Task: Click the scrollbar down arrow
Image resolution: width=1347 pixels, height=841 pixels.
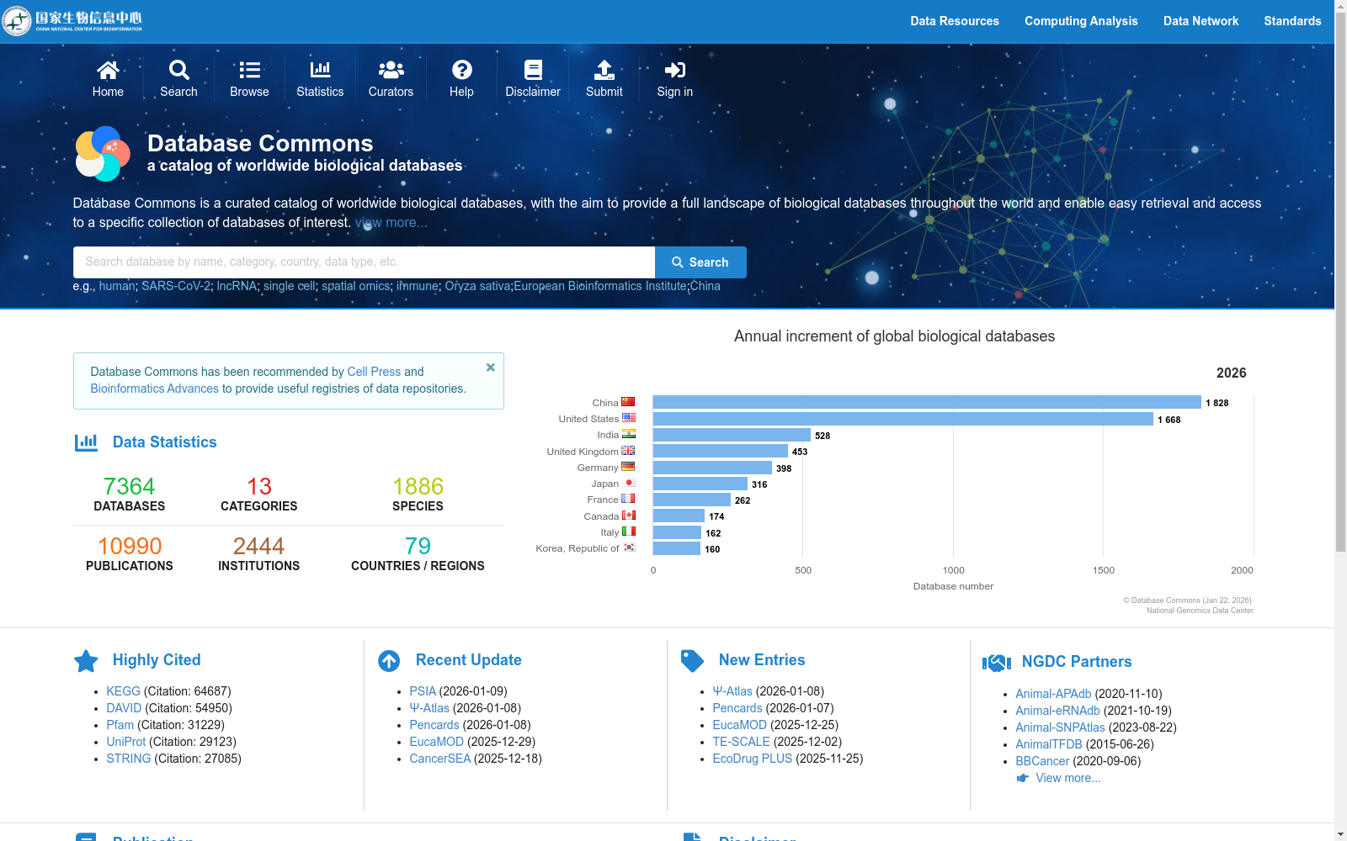Action: (1340, 834)
